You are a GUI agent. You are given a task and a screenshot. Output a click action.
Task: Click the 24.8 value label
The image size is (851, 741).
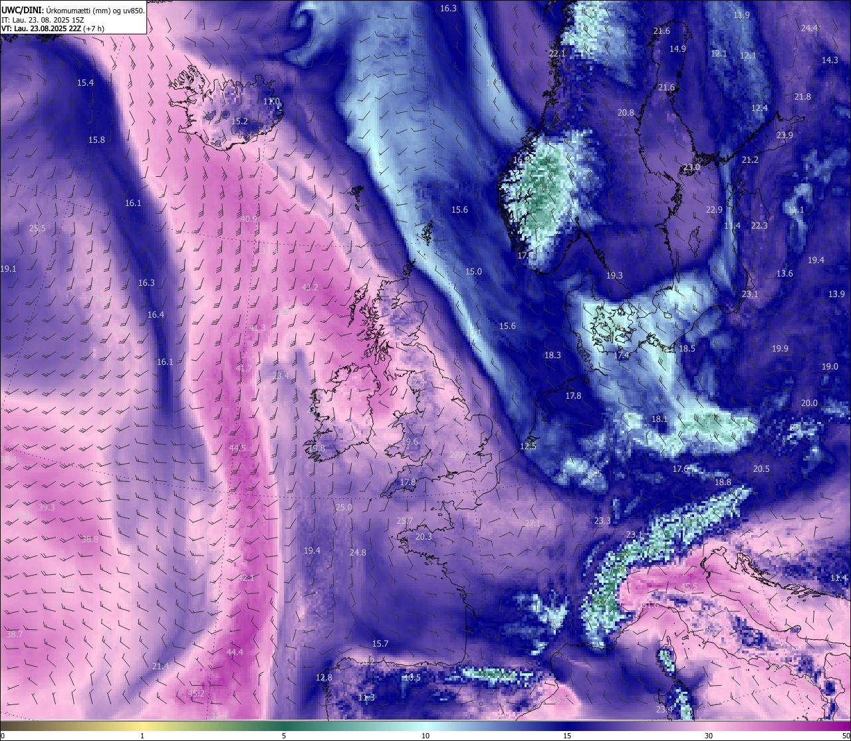(x=358, y=553)
